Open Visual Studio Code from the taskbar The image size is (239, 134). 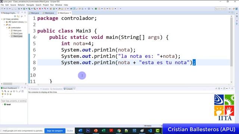point(150,131)
